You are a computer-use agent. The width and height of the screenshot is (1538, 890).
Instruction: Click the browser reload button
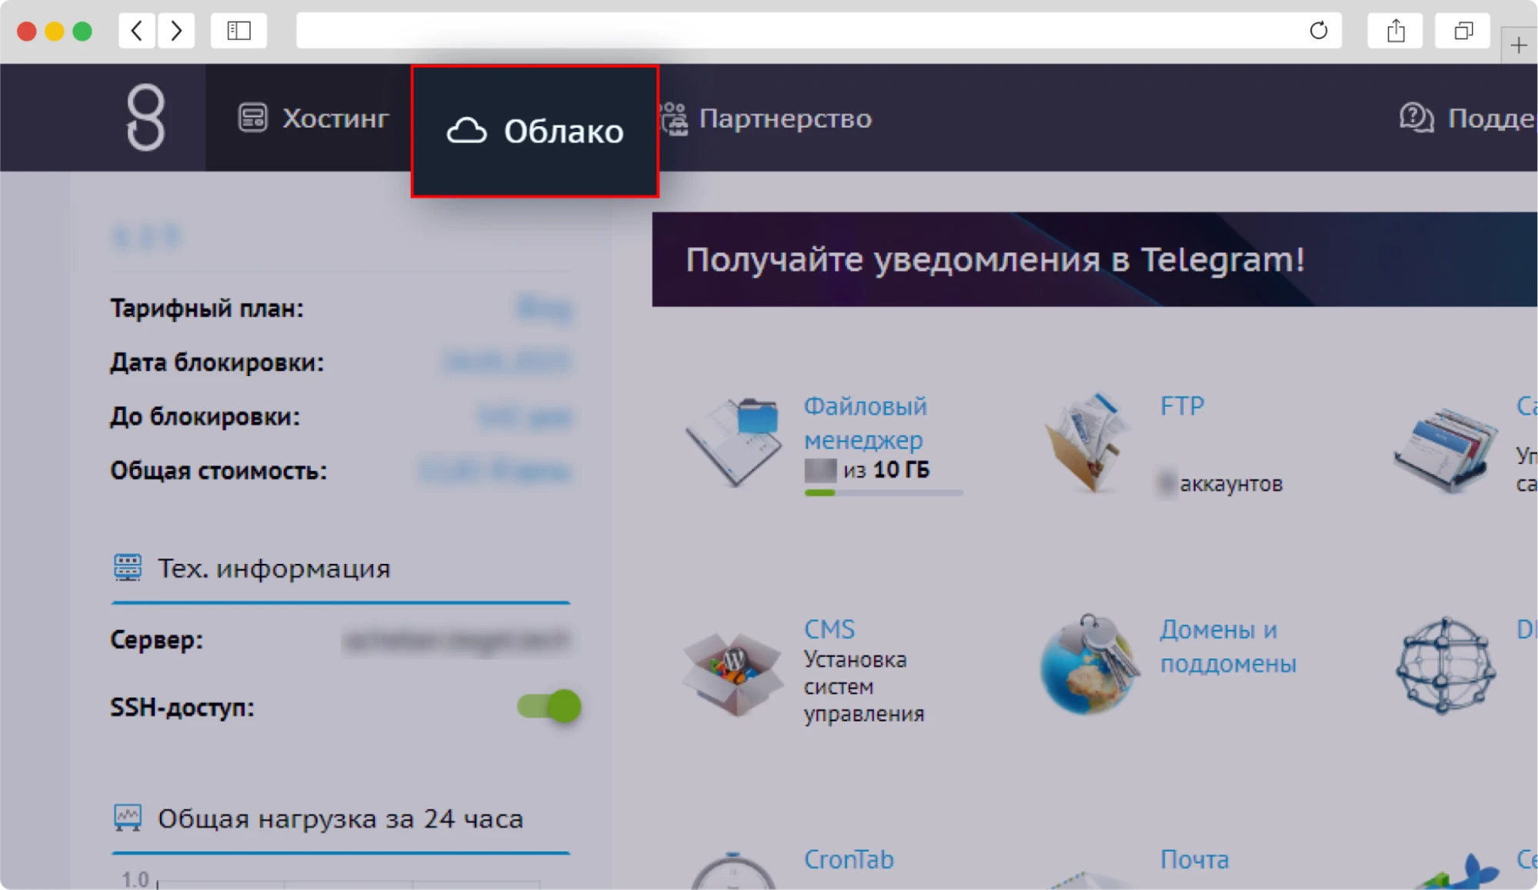[x=1319, y=31]
